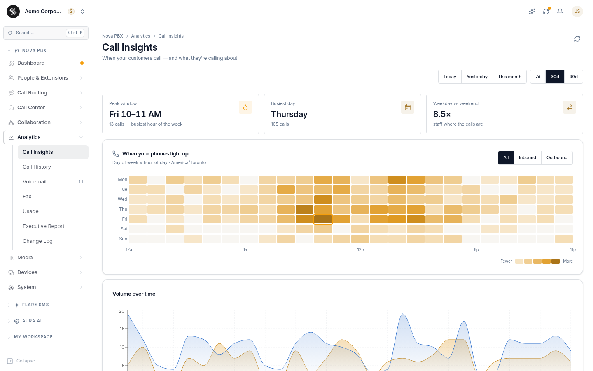The height and width of the screenshot is (371, 593).
Task: Select the This month range
Action: [509, 77]
